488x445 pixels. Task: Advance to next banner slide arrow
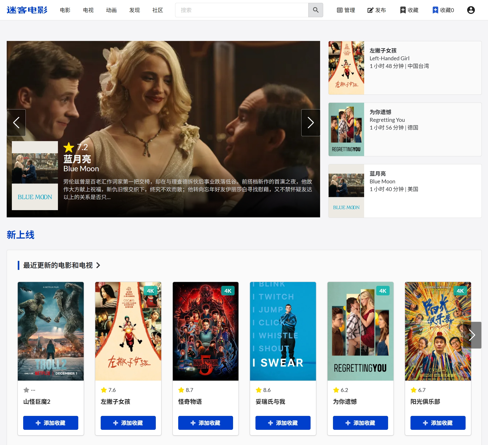coord(311,123)
